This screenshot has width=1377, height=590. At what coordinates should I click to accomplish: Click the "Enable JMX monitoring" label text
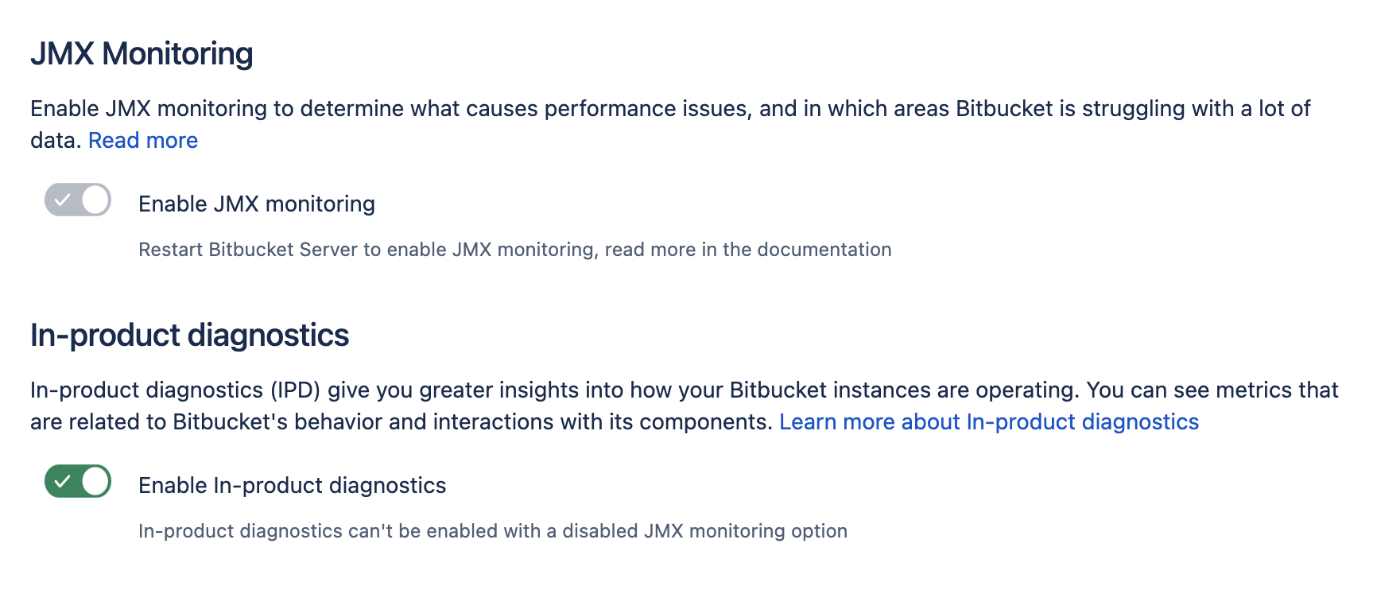coord(256,204)
